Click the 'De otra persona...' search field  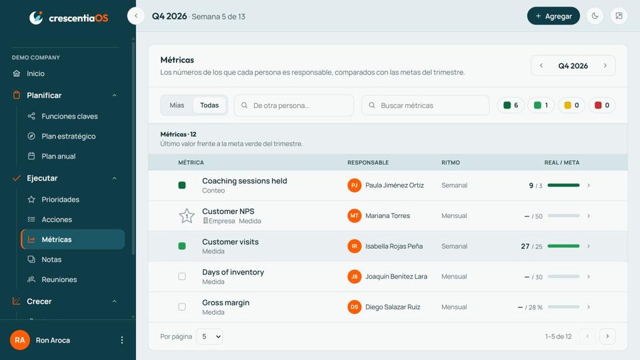[294, 105]
